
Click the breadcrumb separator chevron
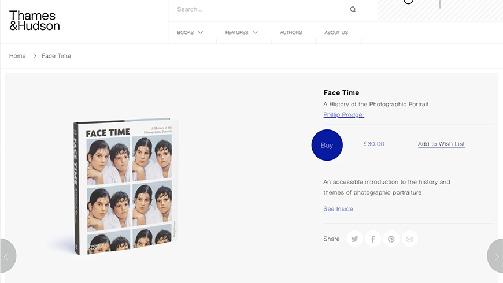click(35, 56)
